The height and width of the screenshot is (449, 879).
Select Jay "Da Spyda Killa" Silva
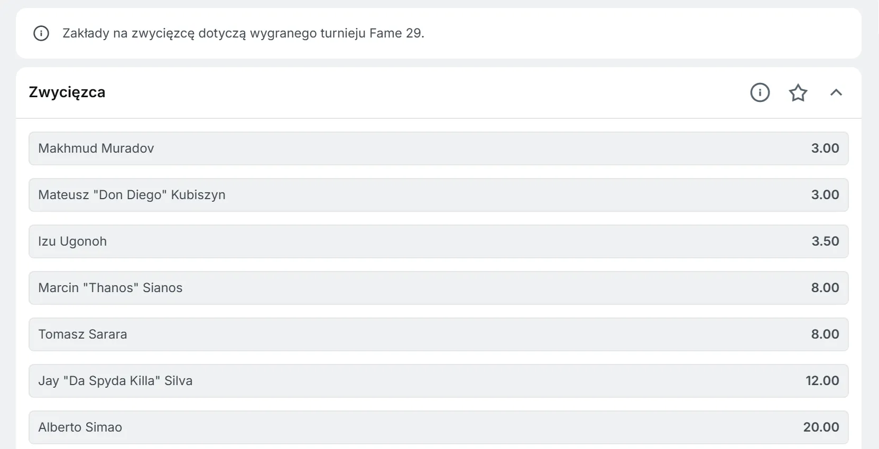[438, 381]
